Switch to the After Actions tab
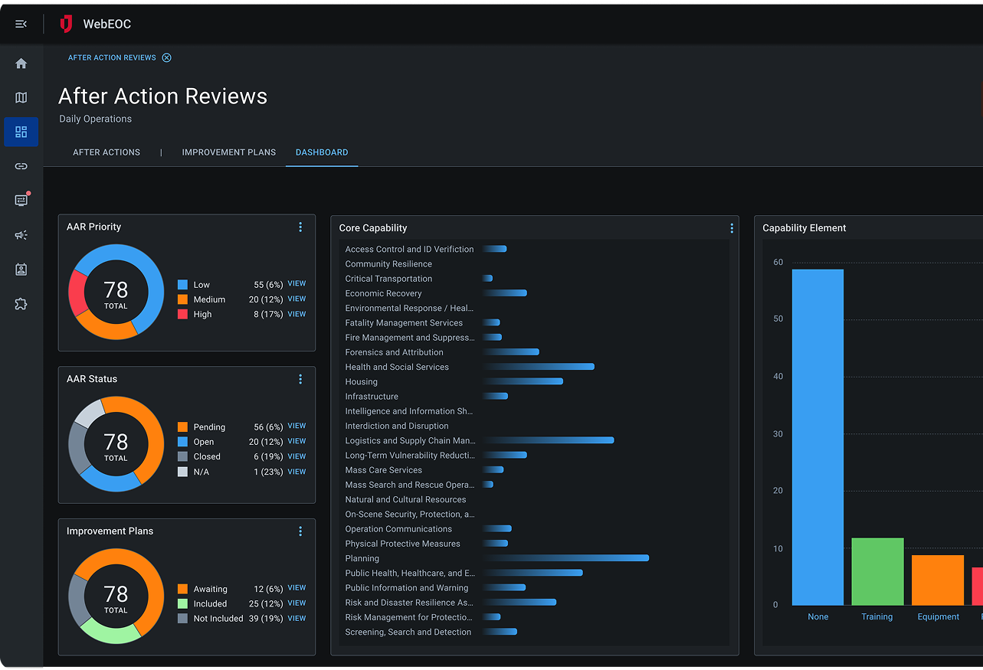Viewport: 983px width, 670px height. 106,152
